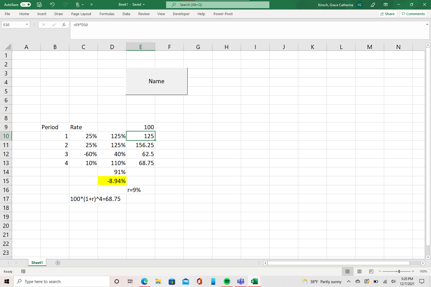Click the Cancel (X) in the formula bar
Viewport: 431px width, 287px height.
click(44, 25)
